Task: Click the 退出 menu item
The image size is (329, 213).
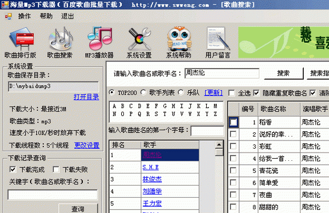Action: coord(67,16)
